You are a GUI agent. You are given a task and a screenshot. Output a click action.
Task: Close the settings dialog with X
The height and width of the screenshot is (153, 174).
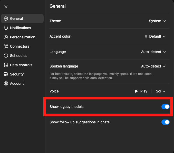(x=6, y=7)
